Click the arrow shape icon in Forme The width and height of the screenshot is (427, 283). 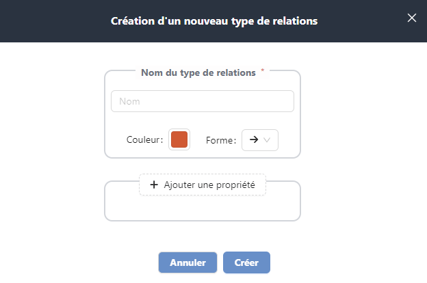[x=253, y=139]
